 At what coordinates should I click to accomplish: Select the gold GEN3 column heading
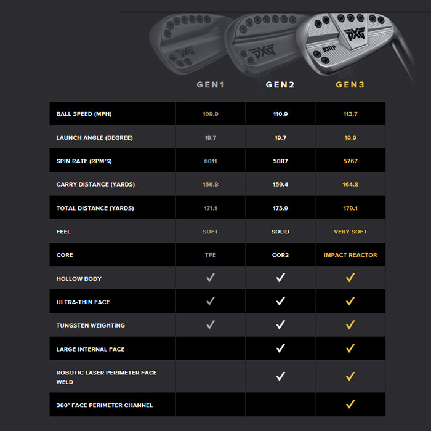pyautogui.click(x=350, y=85)
